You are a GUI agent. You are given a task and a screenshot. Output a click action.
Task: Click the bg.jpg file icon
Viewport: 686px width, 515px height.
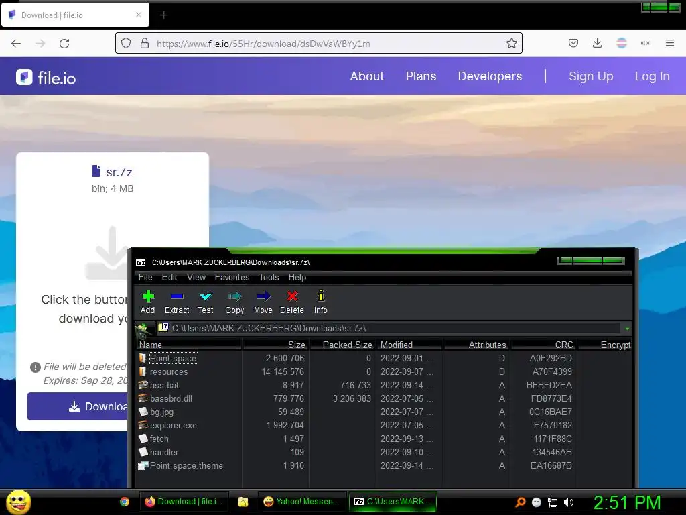coord(143,412)
